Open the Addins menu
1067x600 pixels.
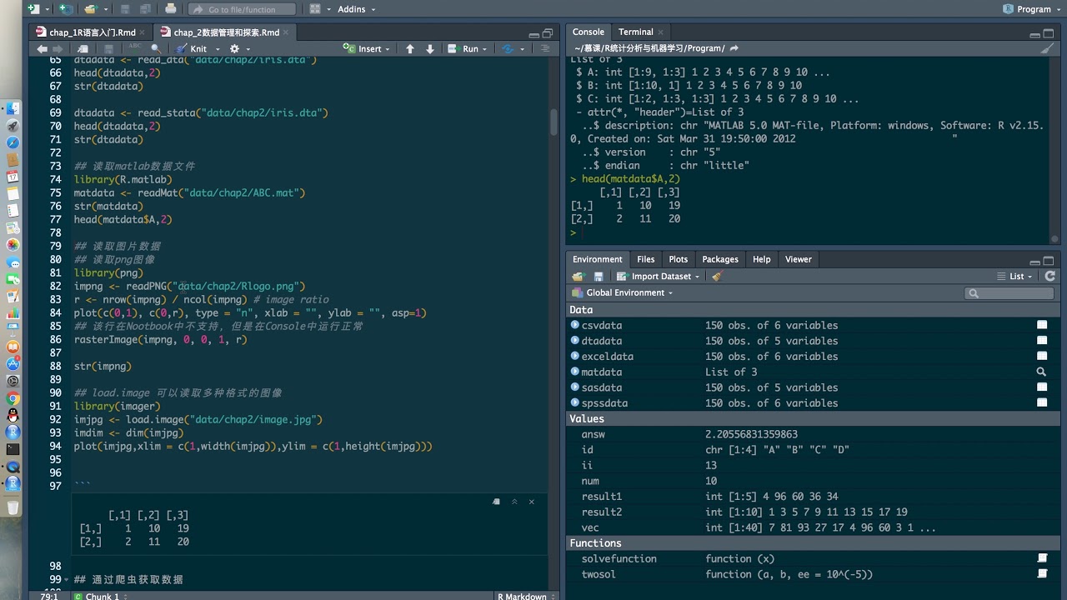pyautogui.click(x=356, y=9)
